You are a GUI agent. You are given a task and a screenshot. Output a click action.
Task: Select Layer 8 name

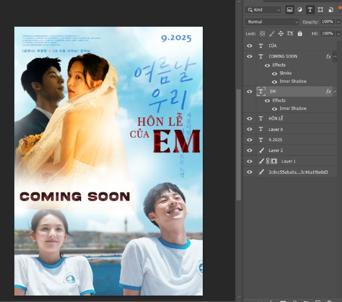(x=276, y=129)
